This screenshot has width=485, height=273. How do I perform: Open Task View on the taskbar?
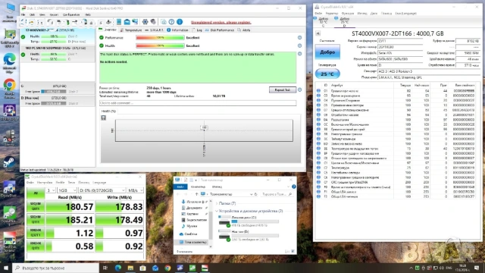pyautogui.click(x=105, y=268)
